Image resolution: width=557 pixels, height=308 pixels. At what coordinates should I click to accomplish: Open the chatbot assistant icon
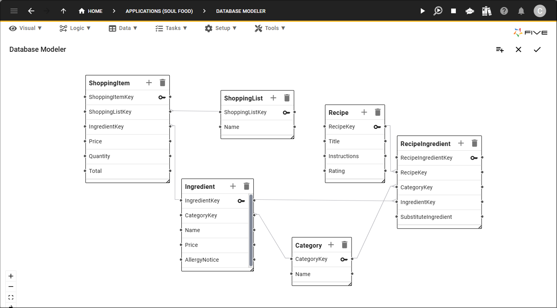point(470,11)
